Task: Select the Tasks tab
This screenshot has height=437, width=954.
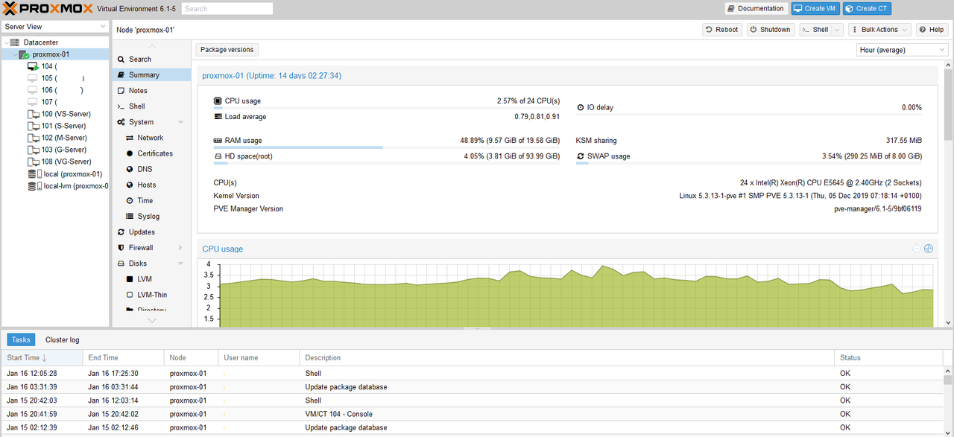Action: [x=21, y=339]
